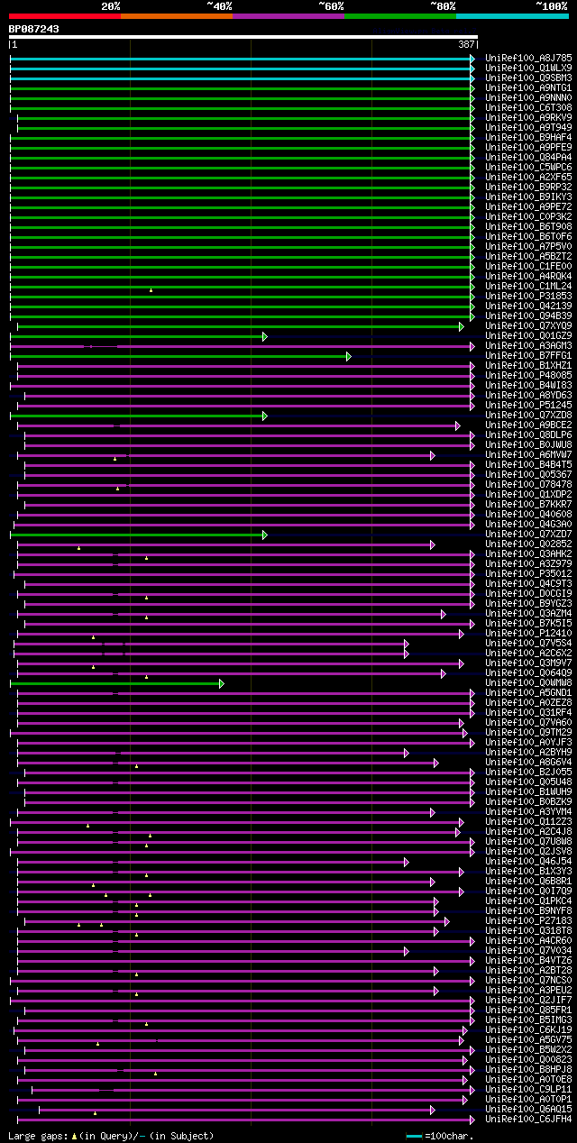This screenshot has height=1143, width=577.
Task: Select label UniRef100_P48085
Action: coord(528,375)
